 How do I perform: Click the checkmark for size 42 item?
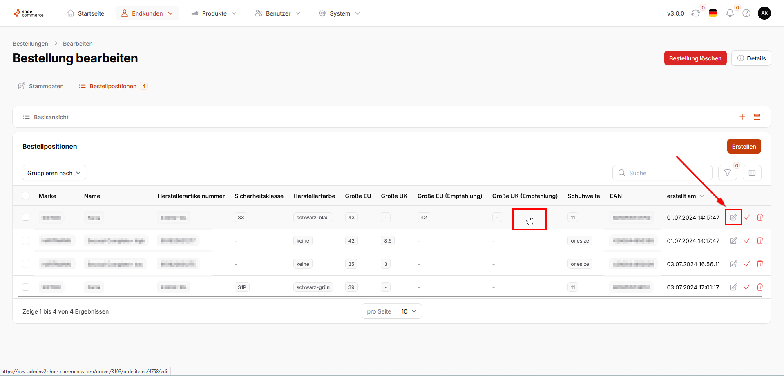point(747,240)
